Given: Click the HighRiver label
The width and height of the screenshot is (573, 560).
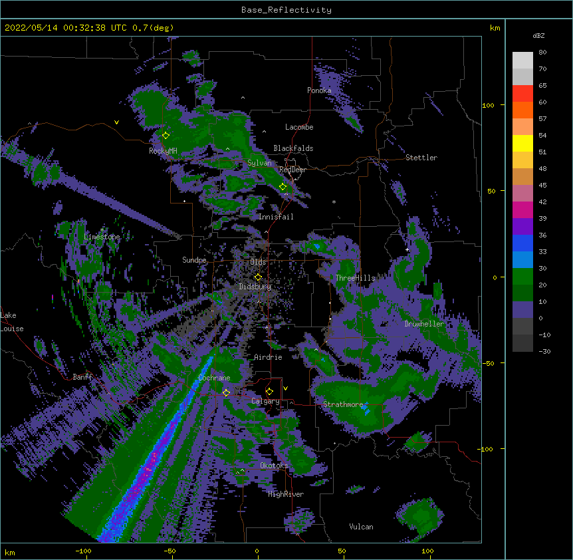Looking at the screenshot, I should pyautogui.click(x=286, y=494).
